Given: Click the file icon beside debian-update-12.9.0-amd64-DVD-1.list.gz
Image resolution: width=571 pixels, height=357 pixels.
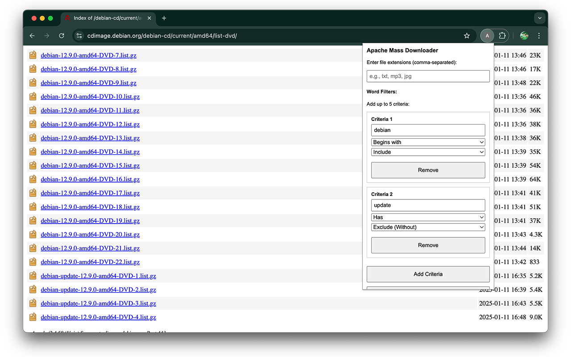Looking at the screenshot, I should (33, 276).
